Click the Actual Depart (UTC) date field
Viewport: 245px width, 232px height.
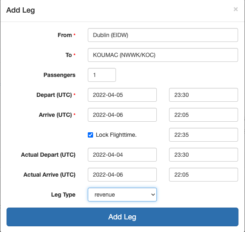click(x=122, y=155)
